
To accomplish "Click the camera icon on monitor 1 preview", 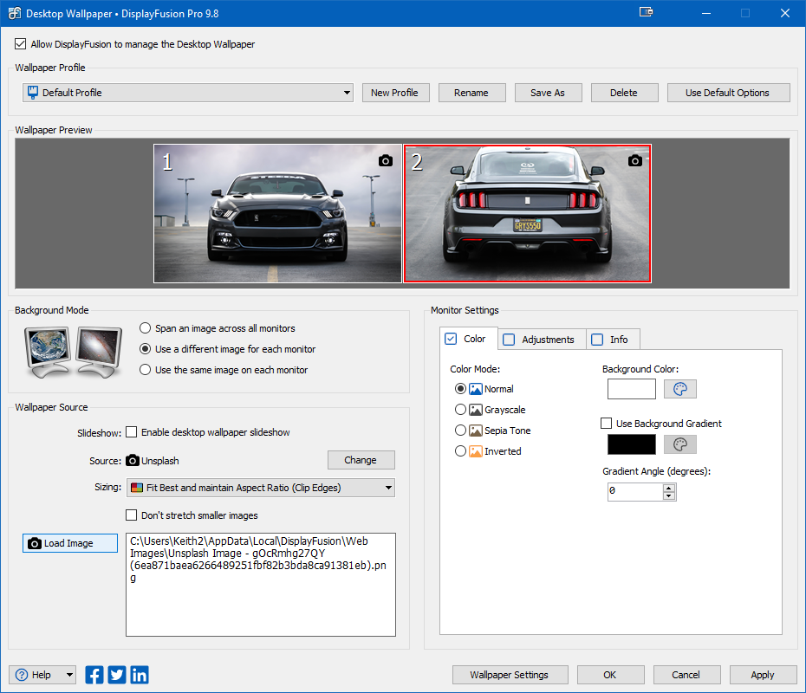I will point(386,161).
